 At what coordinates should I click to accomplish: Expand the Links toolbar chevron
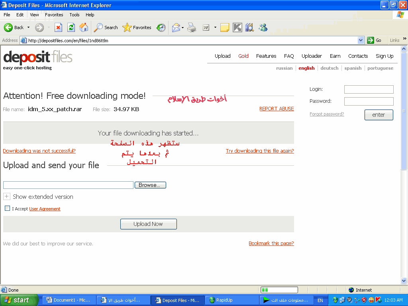click(x=404, y=39)
